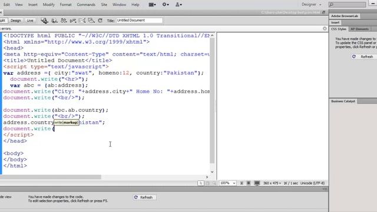The width and height of the screenshot is (377, 212).
Task: Open the Extend Dreamweaver gear dropdown
Action: tap(166, 4)
